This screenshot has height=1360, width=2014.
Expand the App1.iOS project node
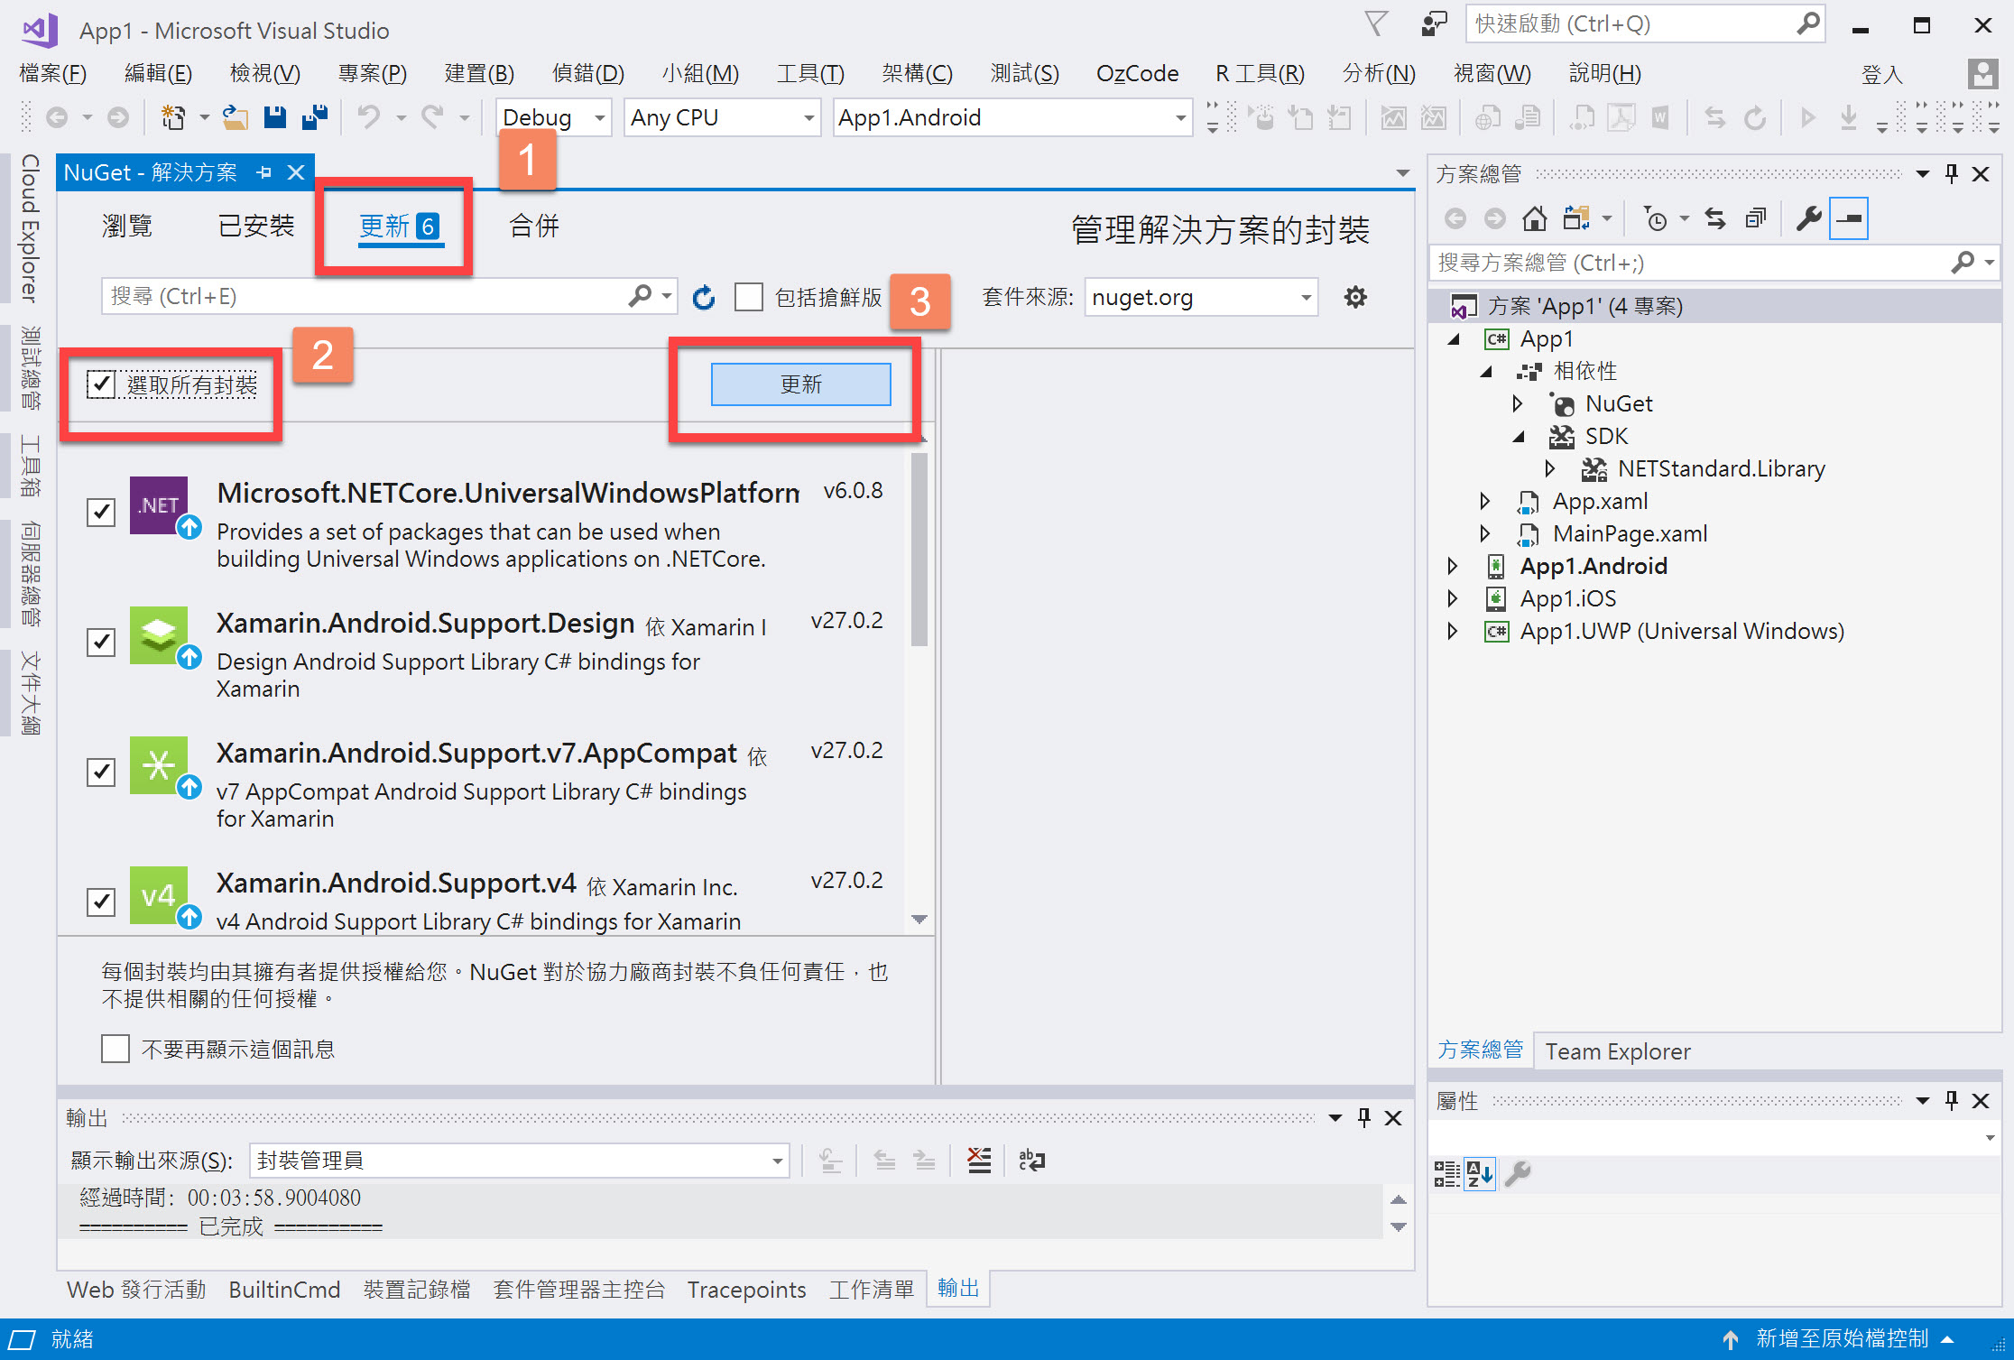point(1452,598)
